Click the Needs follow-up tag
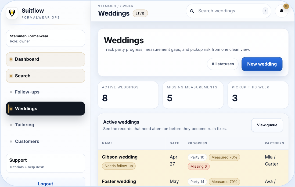This screenshot has width=295, height=187. (x=119, y=166)
